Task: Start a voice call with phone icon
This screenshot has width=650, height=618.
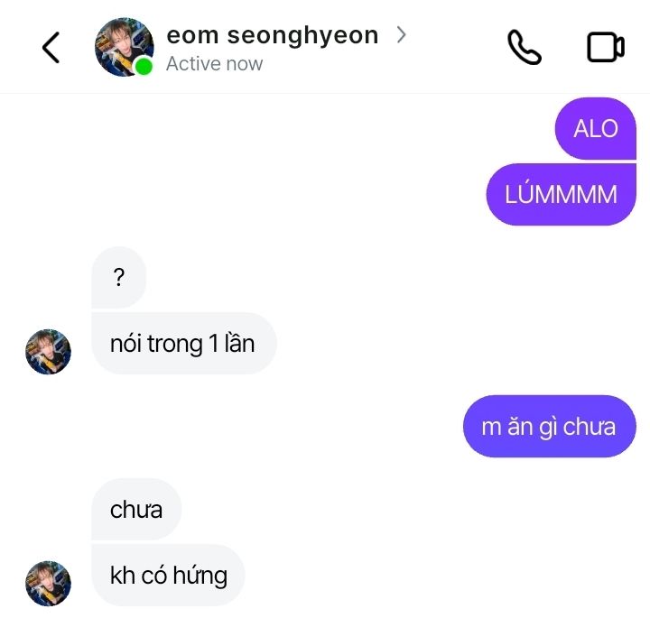Action: coord(524,47)
